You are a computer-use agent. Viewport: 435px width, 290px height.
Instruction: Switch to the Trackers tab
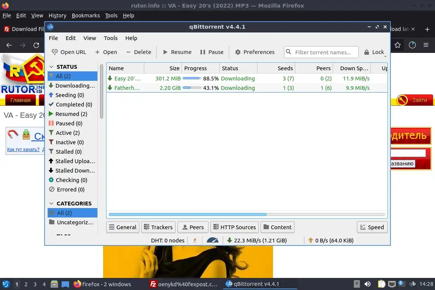click(x=159, y=227)
